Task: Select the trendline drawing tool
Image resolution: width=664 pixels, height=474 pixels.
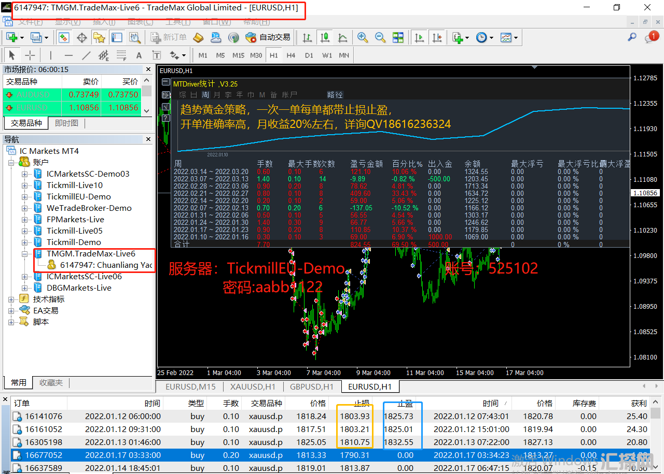Action: tap(86, 55)
